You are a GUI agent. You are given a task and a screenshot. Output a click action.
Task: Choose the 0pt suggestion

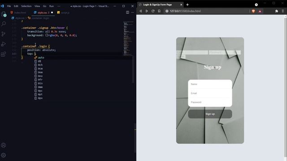pos(40,94)
